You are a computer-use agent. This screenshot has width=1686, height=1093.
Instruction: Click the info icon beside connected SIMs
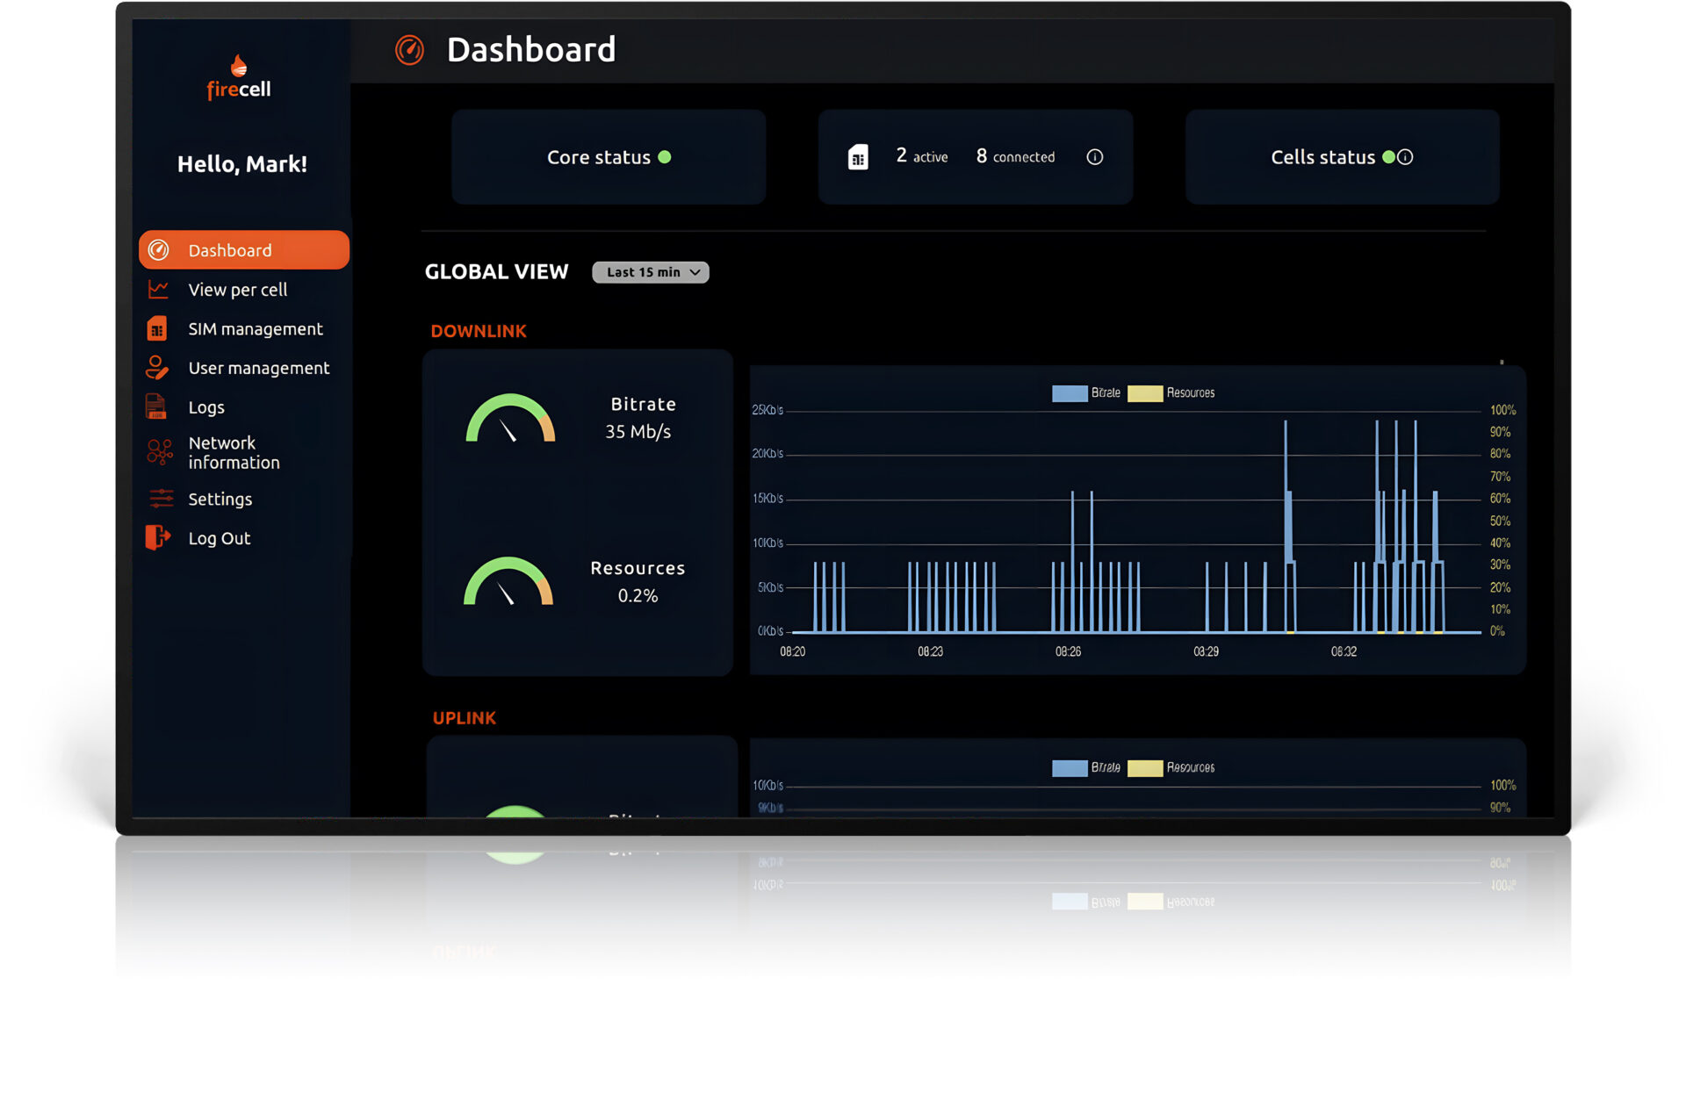pos(1094,156)
